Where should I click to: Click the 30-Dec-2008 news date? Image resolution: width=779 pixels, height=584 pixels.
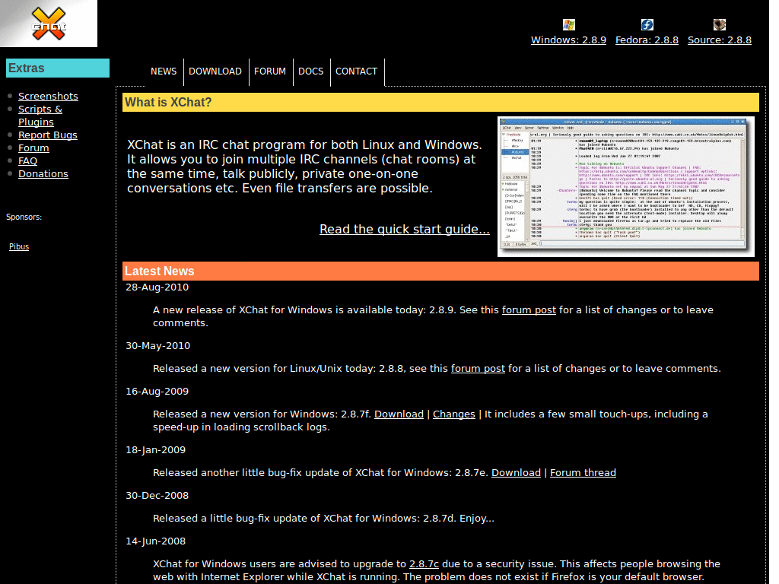pos(157,496)
